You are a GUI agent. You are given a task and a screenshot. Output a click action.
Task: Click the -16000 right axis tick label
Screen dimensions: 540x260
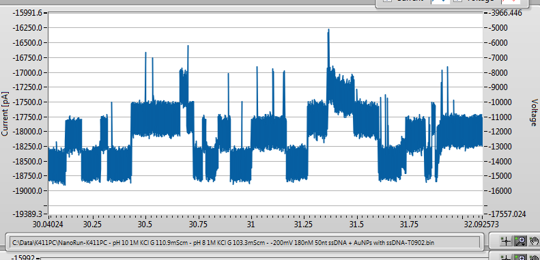tap(500, 191)
